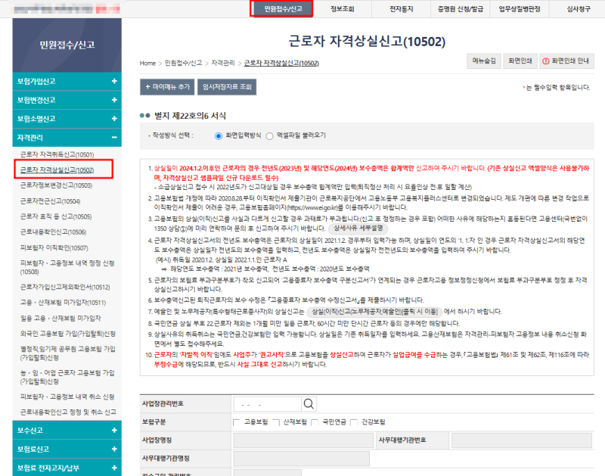Expand the 보험료 전자고지/납부 section

[114, 467]
